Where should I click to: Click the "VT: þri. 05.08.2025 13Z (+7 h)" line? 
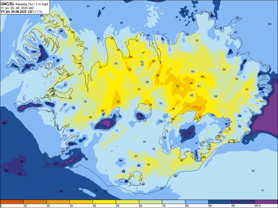(21, 12)
